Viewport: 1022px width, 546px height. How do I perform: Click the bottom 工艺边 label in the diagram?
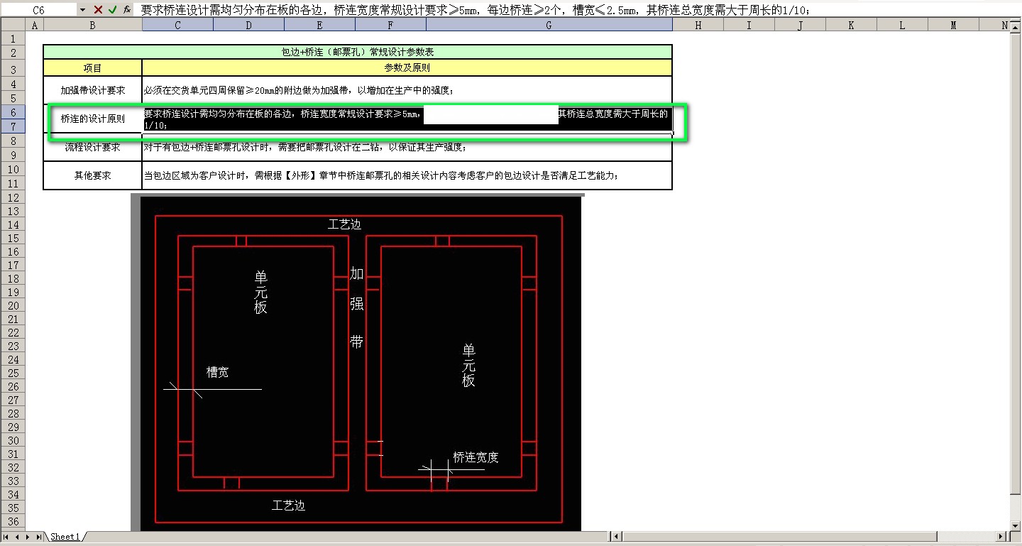click(x=288, y=506)
